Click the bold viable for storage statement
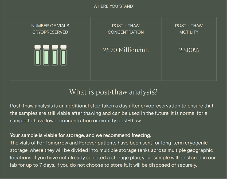This screenshot has height=179, width=227. [80, 135]
